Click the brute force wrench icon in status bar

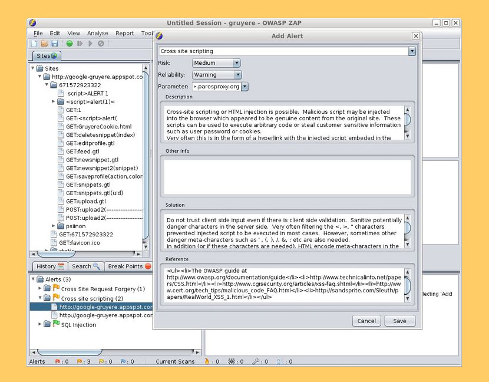click(x=256, y=361)
